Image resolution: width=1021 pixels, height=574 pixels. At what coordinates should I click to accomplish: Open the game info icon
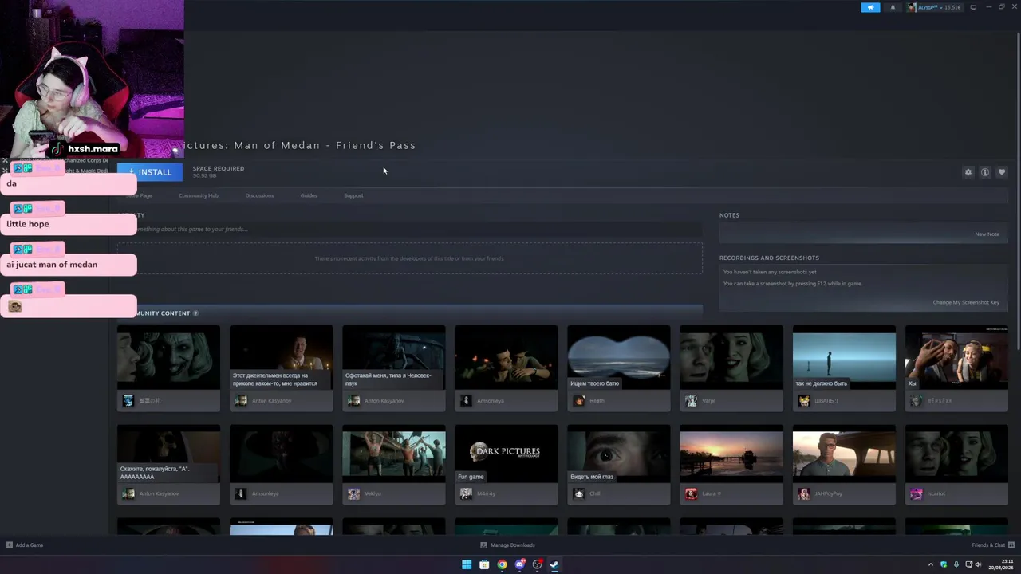pos(985,172)
